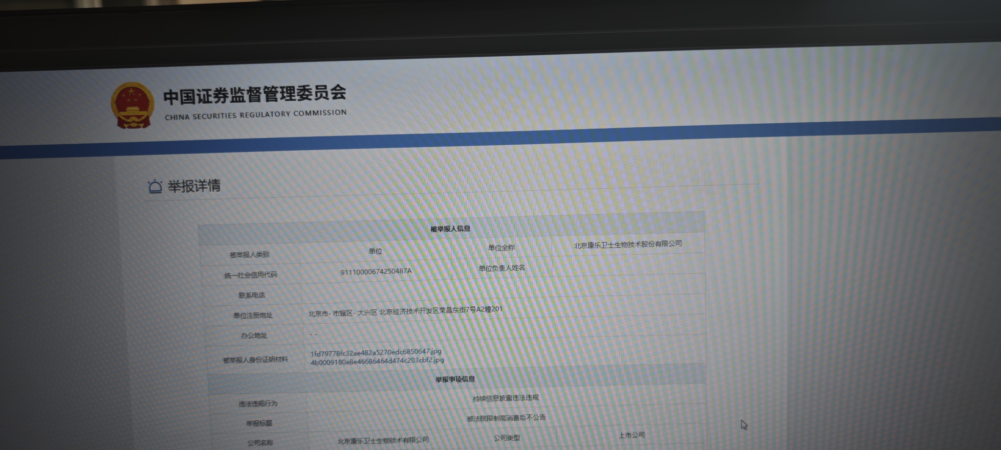
Task: Select the value 北京康乐卫士生物技术有限公司
Action: tap(383, 440)
